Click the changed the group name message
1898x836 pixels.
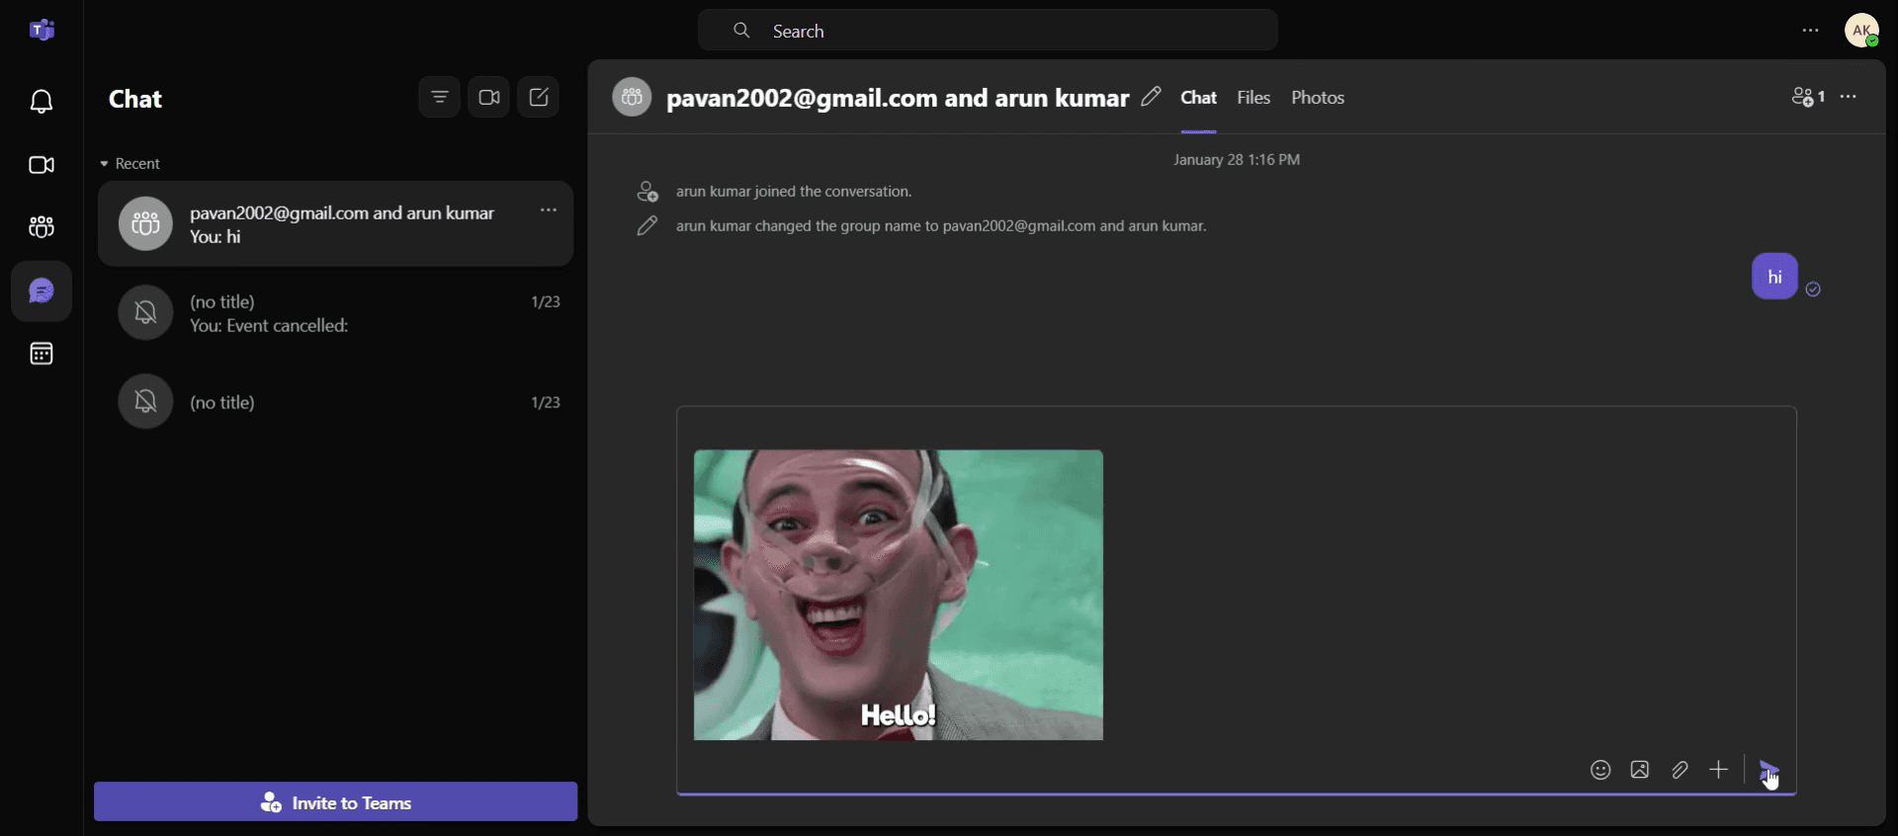941,226
